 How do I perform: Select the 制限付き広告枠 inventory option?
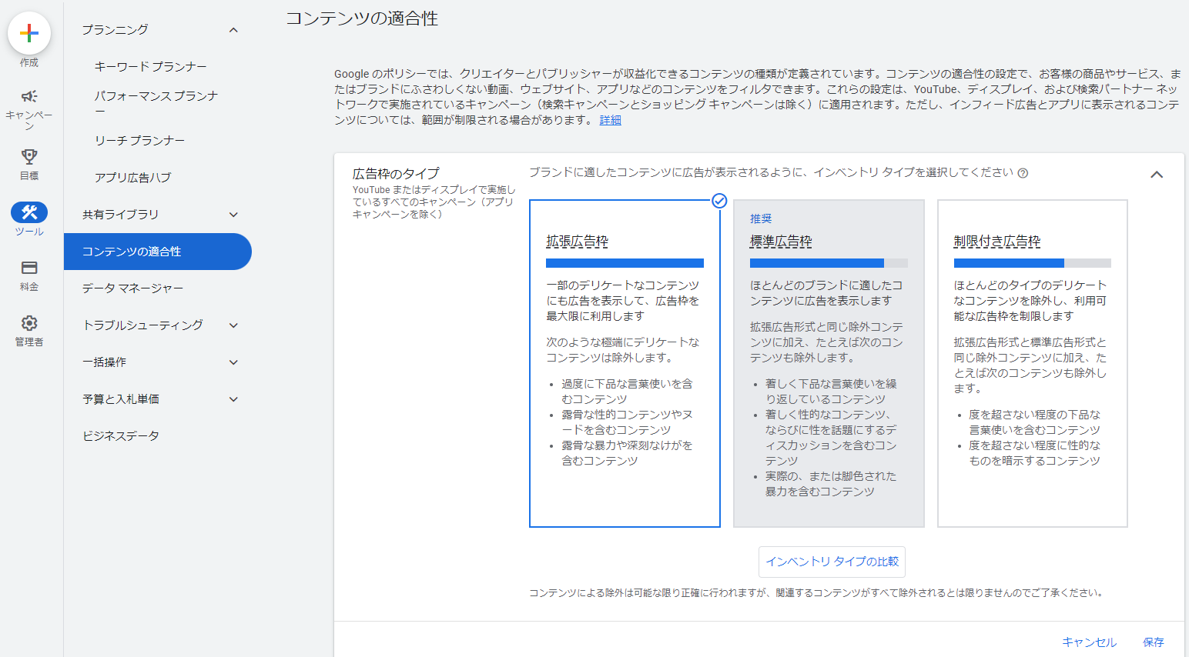pos(1032,363)
